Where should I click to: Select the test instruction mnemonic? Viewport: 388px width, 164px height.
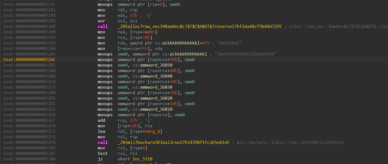coord(102,154)
